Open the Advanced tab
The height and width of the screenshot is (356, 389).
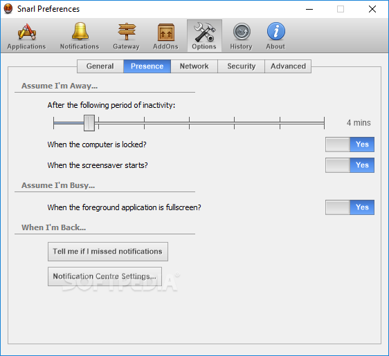point(288,66)
